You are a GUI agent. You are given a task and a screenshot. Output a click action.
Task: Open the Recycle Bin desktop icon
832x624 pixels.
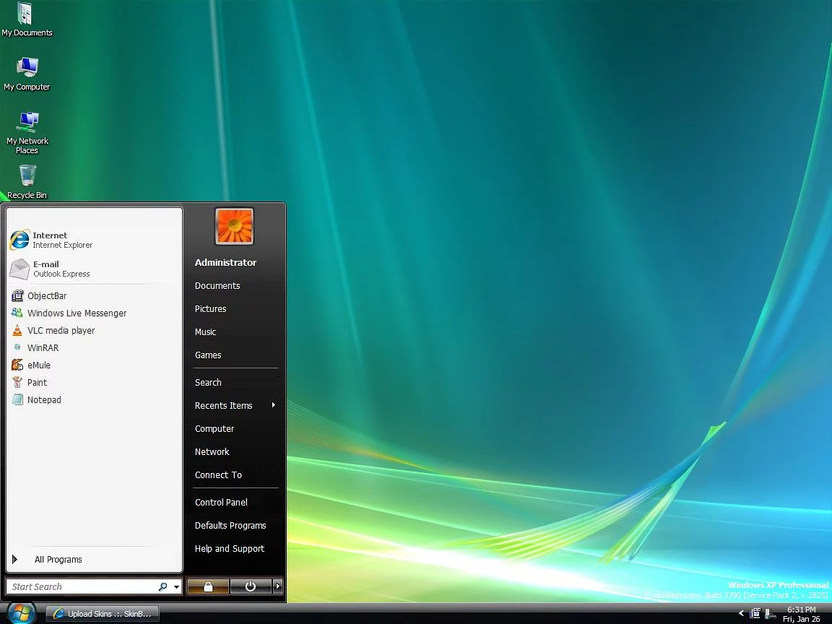pos(27,181)
